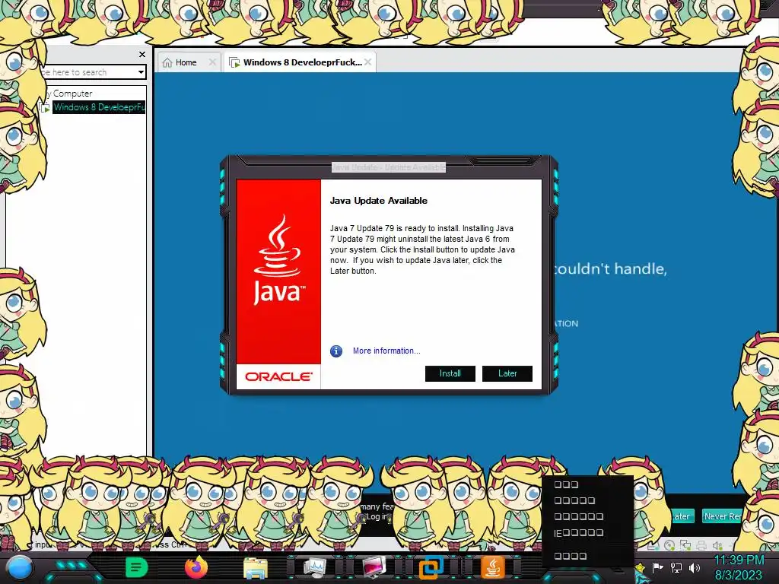Viewport: 779px width, 584px height.
Task: Close the Windows 8 DeveloeprFuck tab
Action: click(x=367, y=62)
